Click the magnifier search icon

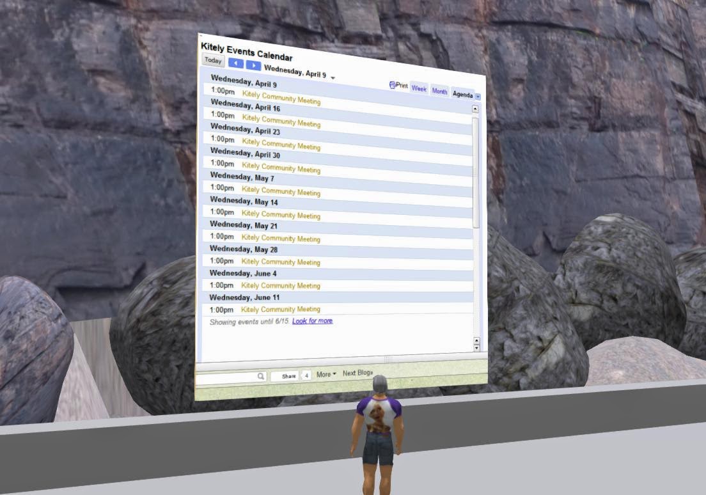(x=261, y=376)
